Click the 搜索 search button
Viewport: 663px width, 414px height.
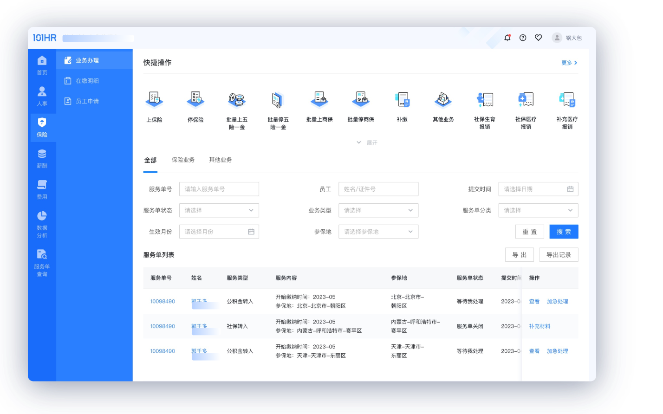(x=564, y=232)
